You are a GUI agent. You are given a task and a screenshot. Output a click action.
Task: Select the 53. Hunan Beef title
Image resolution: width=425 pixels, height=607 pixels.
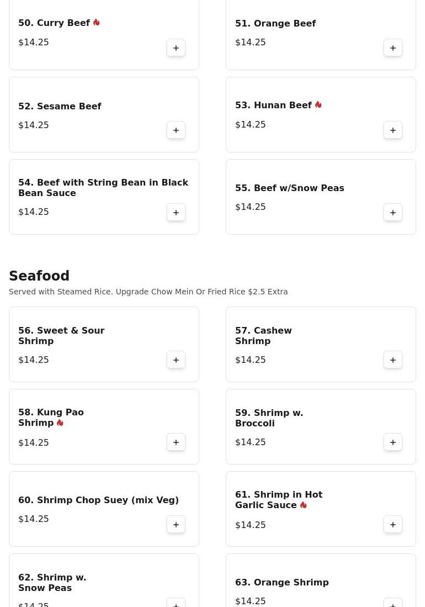(273, 105)
